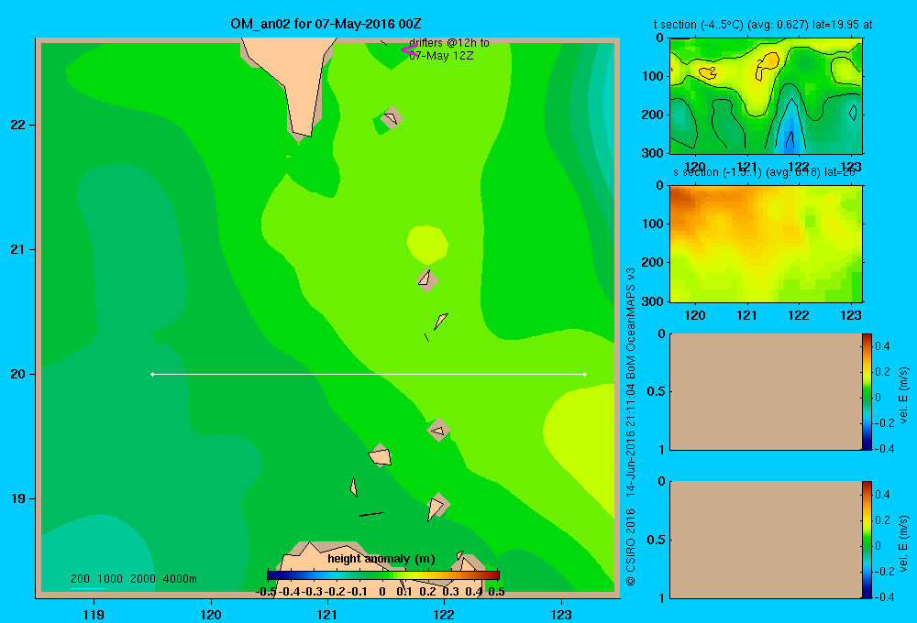Click the main map latitude tick '22'

(x=17, y=126)
